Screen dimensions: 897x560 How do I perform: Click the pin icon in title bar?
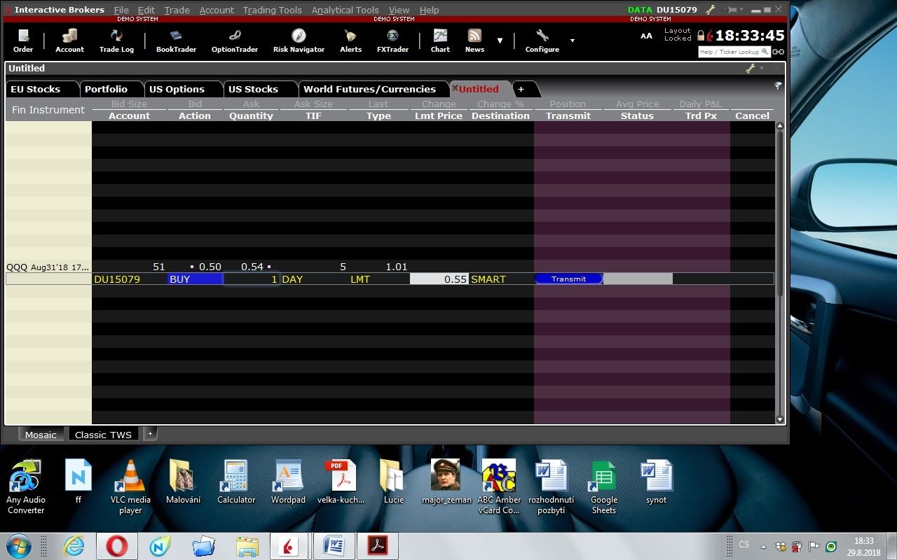click(x=732, y=10)
